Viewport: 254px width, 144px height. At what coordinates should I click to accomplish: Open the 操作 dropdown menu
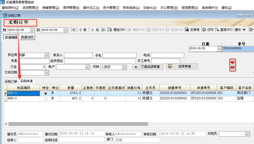[x=240, y=30]
